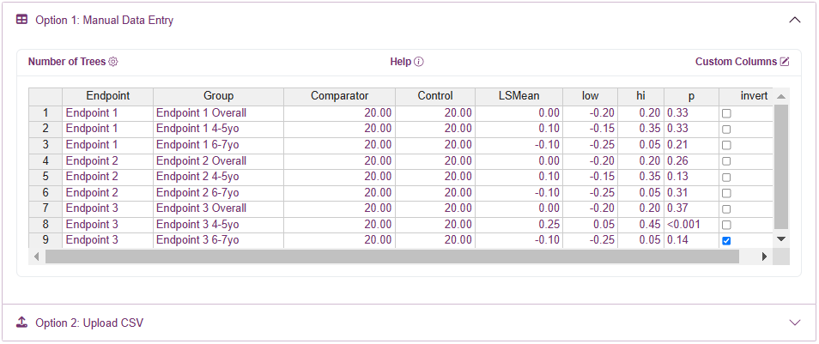819x344 pixels.
Task: Select the invert column header
Action: pos(746,96)
